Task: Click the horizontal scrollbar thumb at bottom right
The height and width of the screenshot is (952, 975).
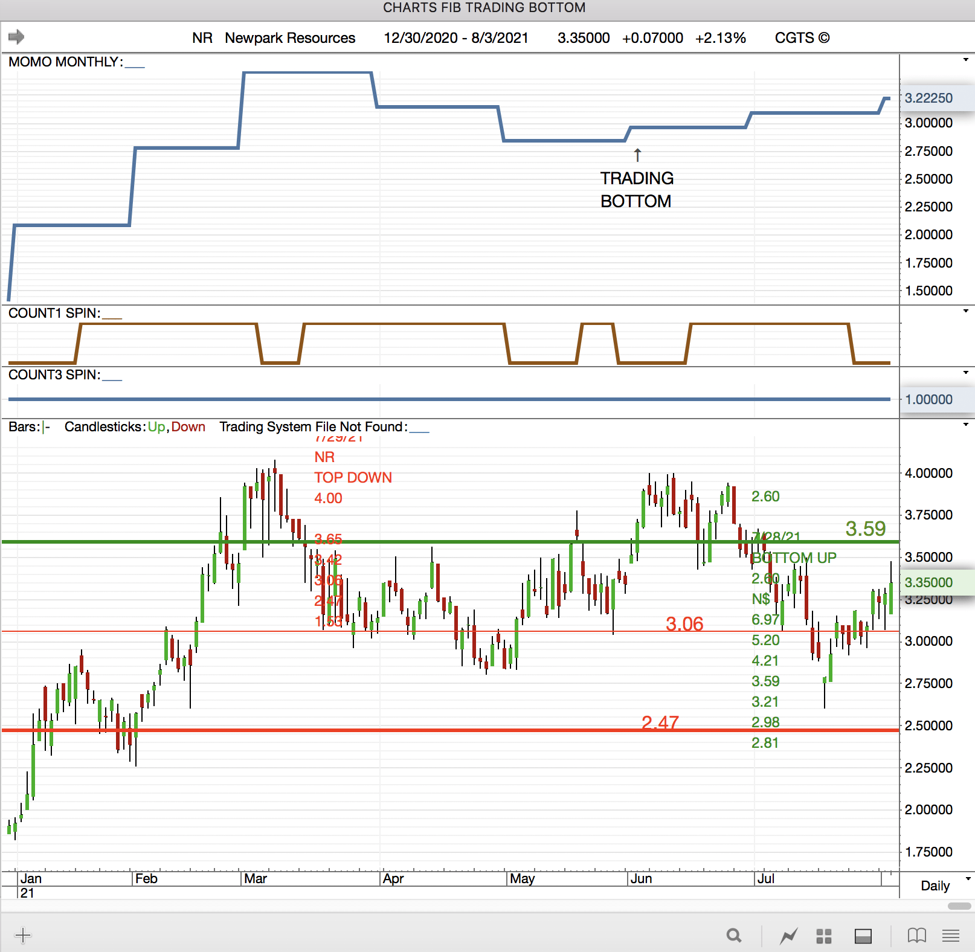Action: point(959,906)
